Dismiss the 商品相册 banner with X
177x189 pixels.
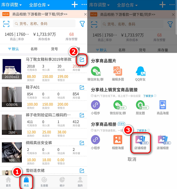pos(85,14)
